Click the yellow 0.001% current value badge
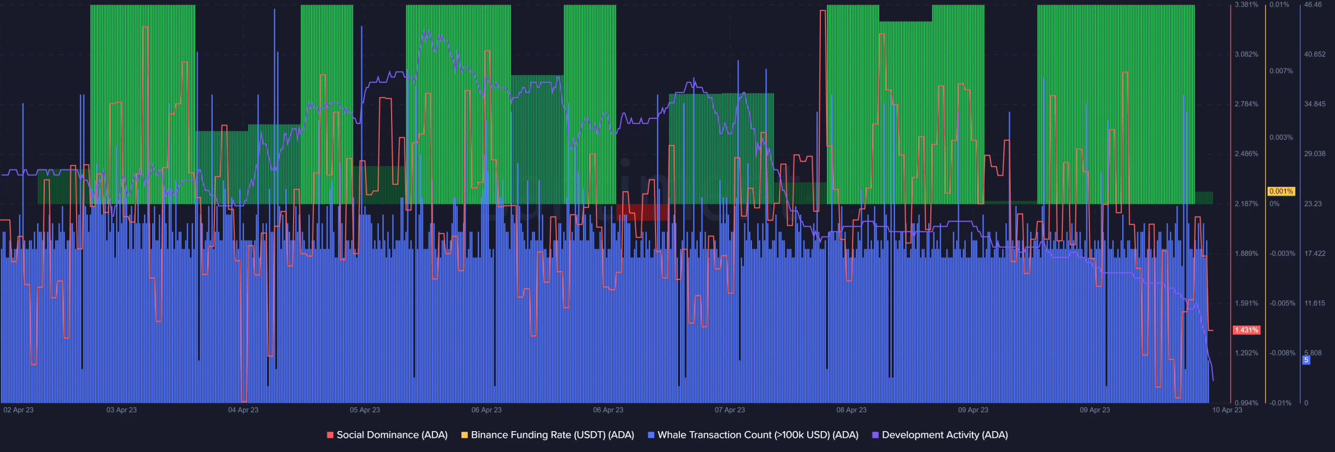The width and height of the screenshot is (1335, 452). pyautogui.click(x=1281, y=191)
